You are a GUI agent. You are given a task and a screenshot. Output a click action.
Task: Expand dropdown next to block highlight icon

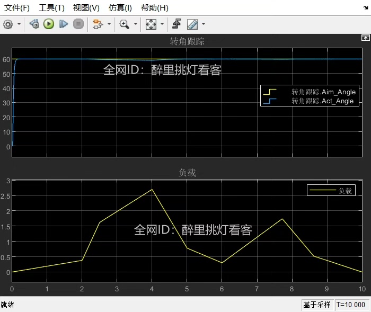click(x=109, y=24)
